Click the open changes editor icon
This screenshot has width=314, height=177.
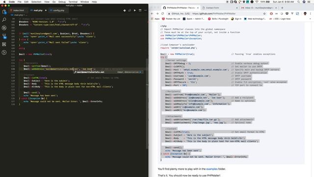[x=130, y=10]
